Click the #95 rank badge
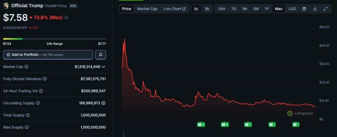This screenshot has height=137, width=337. click(73, 6)
